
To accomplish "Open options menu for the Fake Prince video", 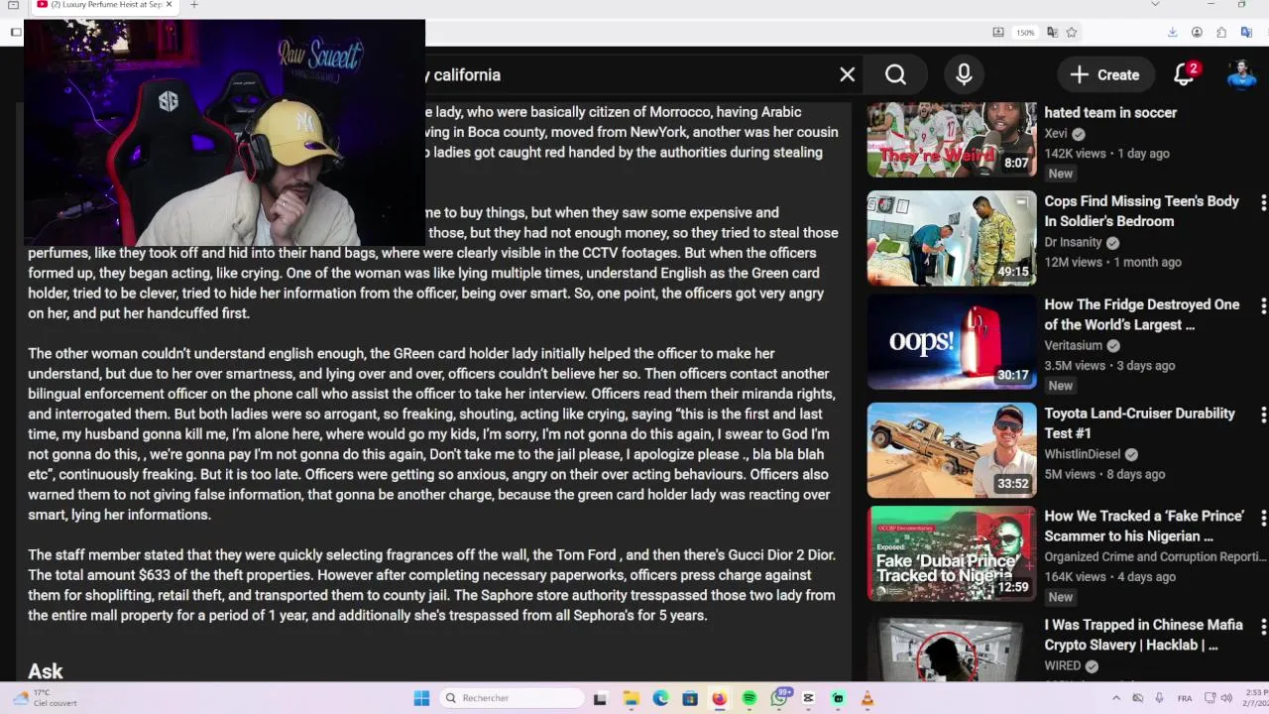I will point(1262,518).
